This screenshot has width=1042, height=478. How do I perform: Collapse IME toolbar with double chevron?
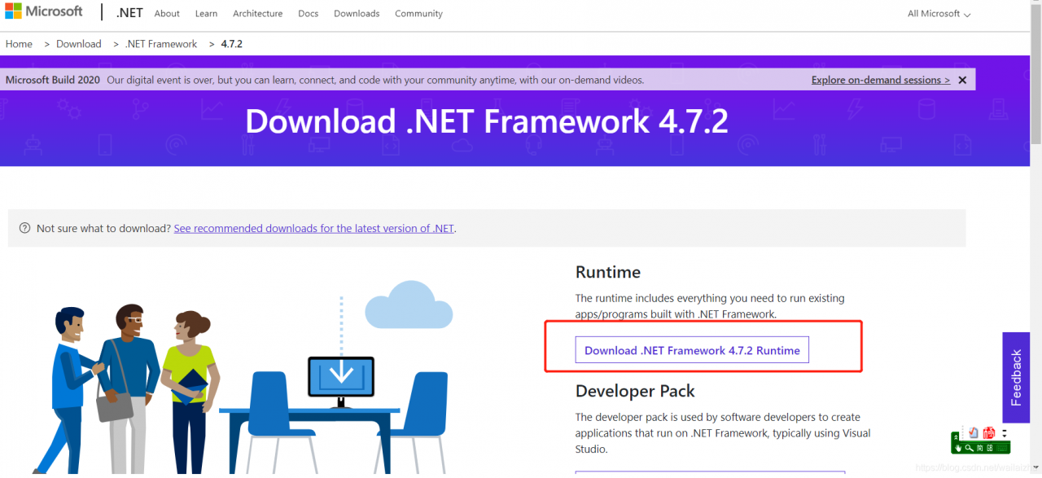[x=956, y=437]
